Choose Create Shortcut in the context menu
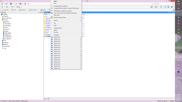Viewport: 182px width, 102px height. pos(66,28)
